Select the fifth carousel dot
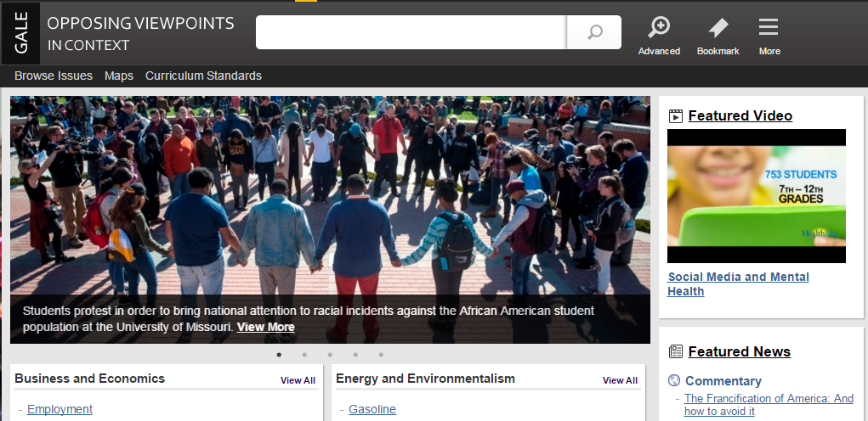The width and height of the screenshot is (868, 421). pos(381,355)
